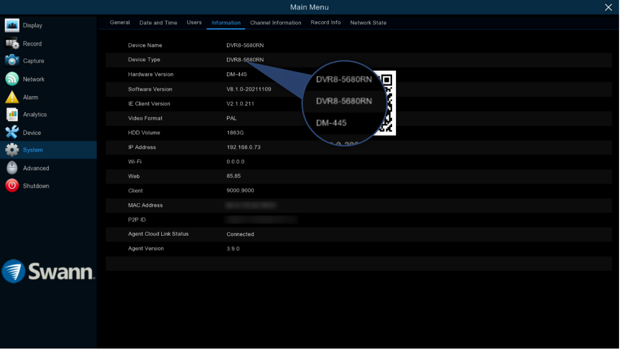Click the Client port value 9000,9000
The height and width of the screenshot is (349, 620).
240,191
